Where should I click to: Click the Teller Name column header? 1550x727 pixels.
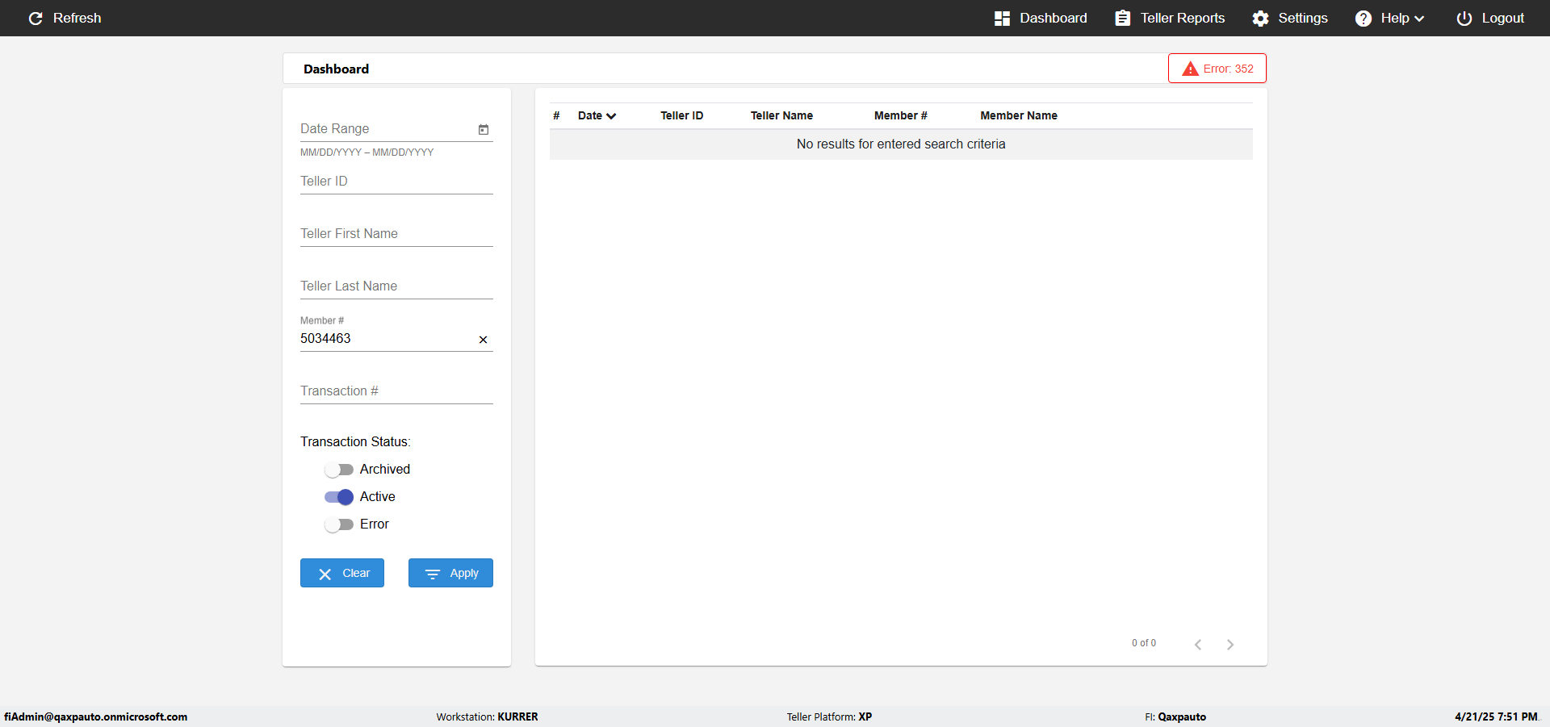[x=781, y=115]
